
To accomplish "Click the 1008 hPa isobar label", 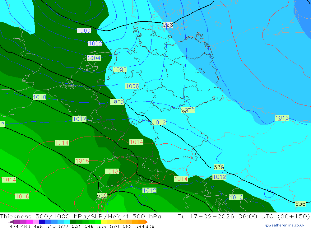I will pyautogui.click(x=132, y=86).
